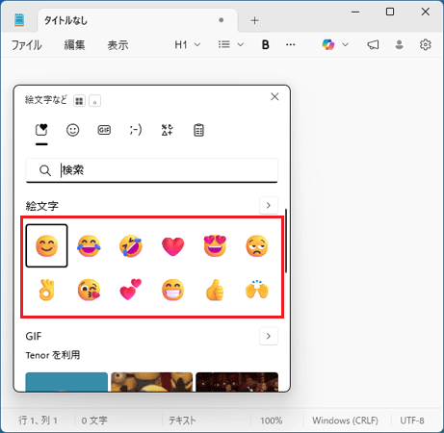
Task: Open the 編集 menu
Action: (x=74, y=45)
